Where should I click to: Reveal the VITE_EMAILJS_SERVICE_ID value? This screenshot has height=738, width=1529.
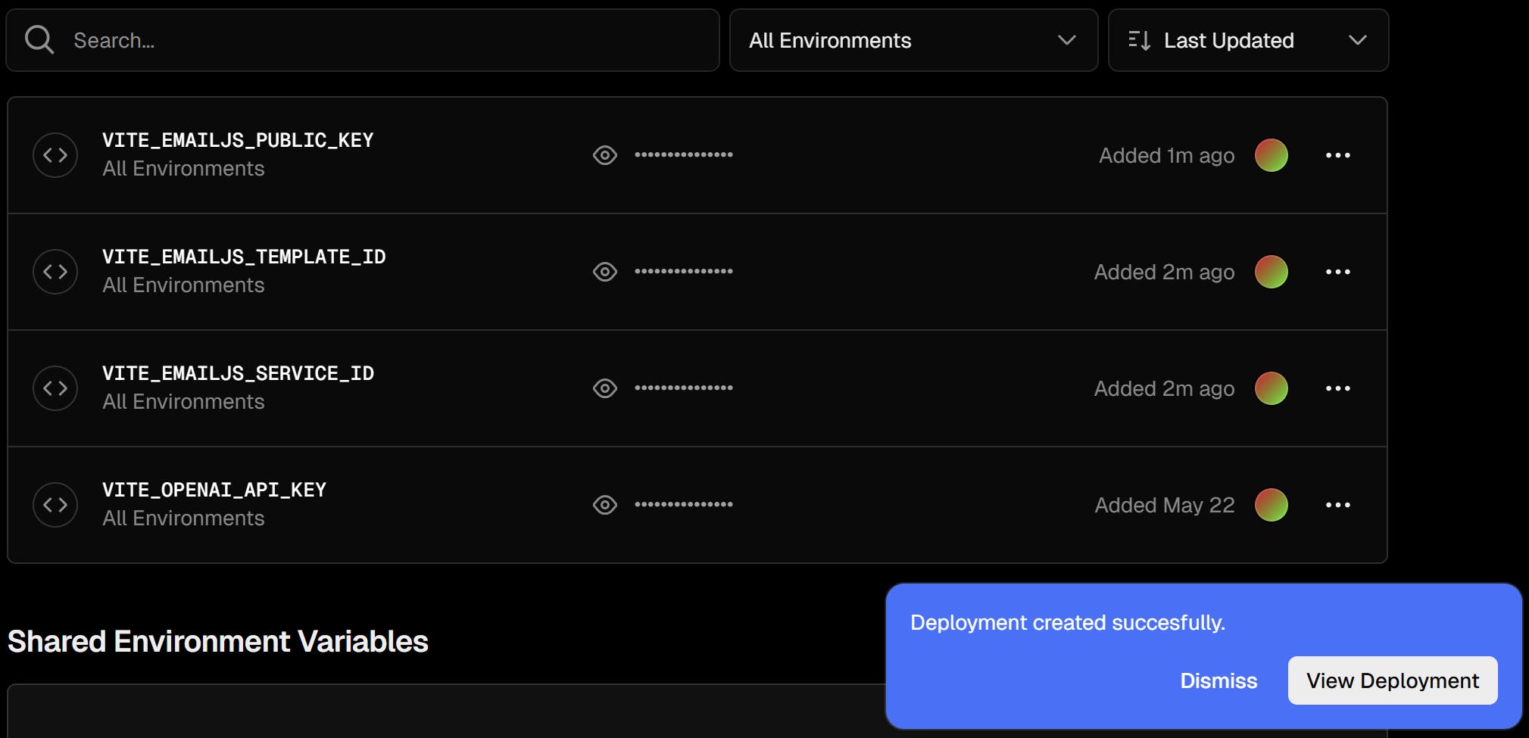point(604,388)
